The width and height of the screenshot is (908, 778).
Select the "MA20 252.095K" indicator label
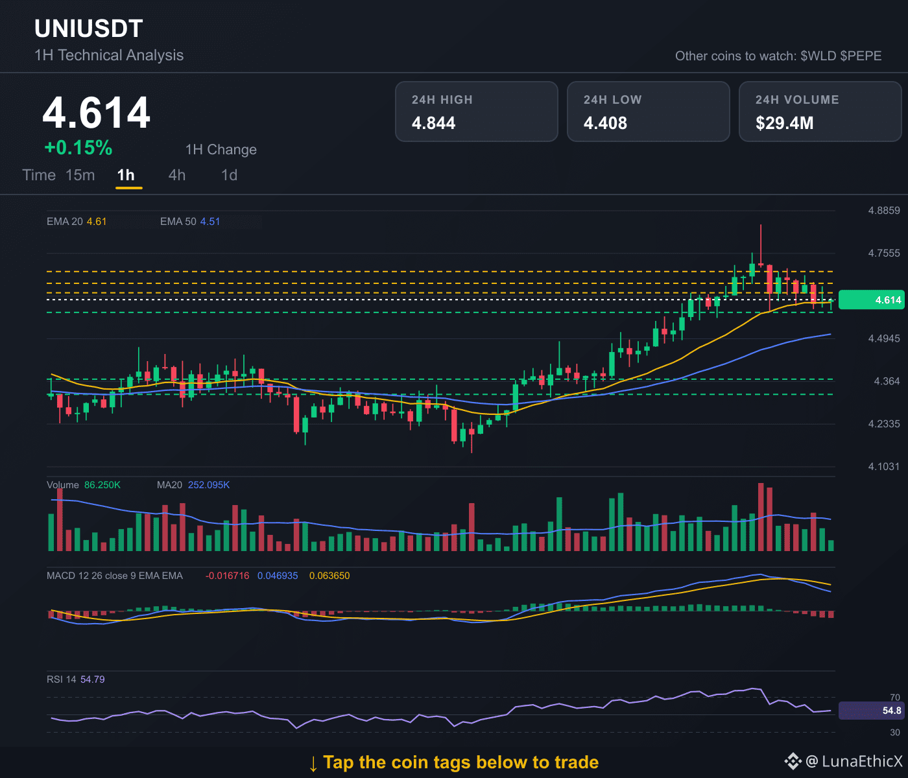click(193, 485)
